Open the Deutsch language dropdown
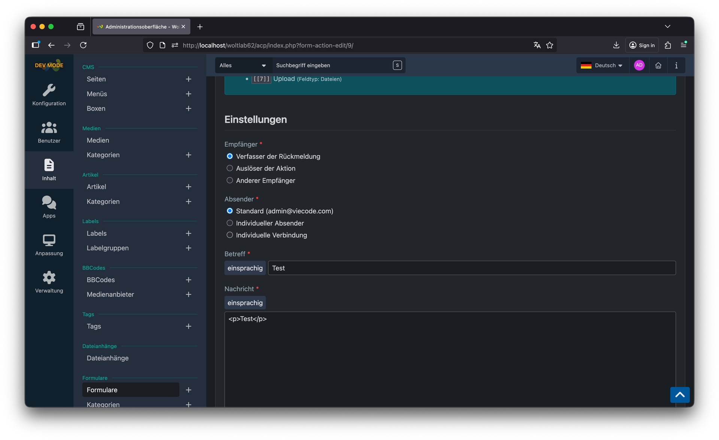 click(601, 65)
